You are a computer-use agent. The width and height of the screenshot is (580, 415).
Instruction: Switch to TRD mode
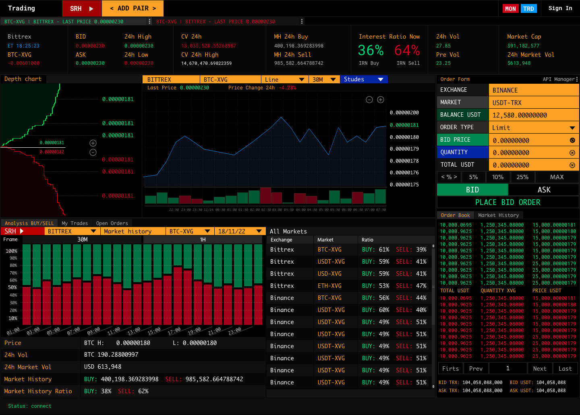[528, 8]
